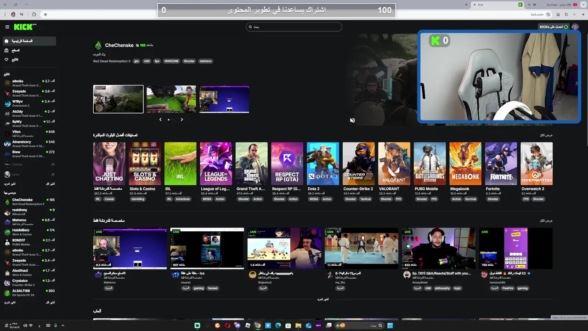Image resolution: width=588 pixels, height=331 pixels.
Task: Open realdhmy in the recommended list
Action: click(x=28, y=212)
